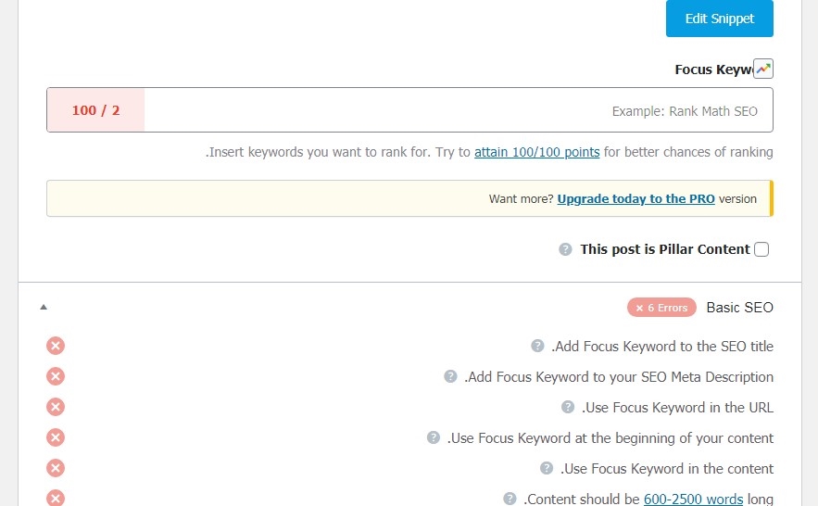Click help icon for keyword in content test
818x506 pixels.
[x=547, y=468]
